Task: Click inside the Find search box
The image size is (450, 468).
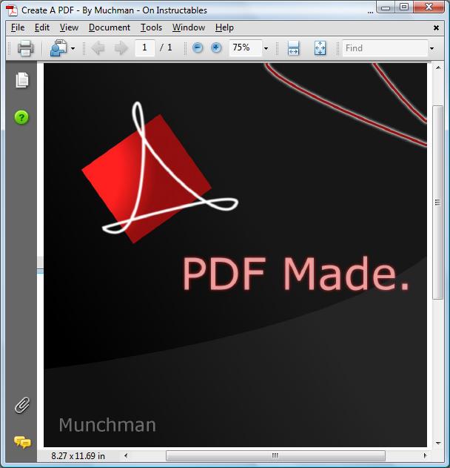Action: 385,48
